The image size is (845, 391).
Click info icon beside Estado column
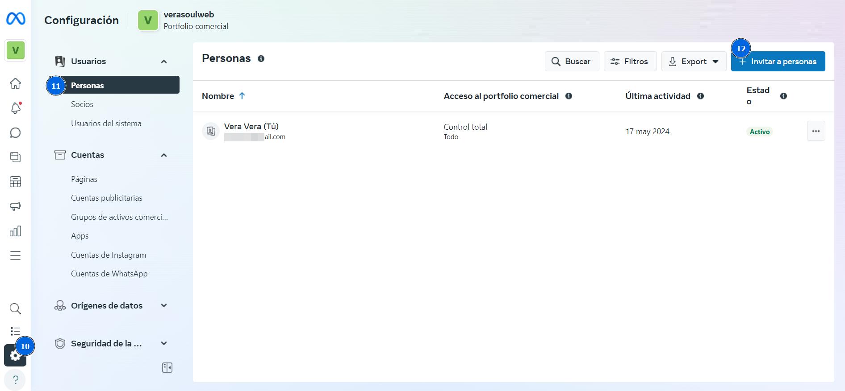(783, 96)
